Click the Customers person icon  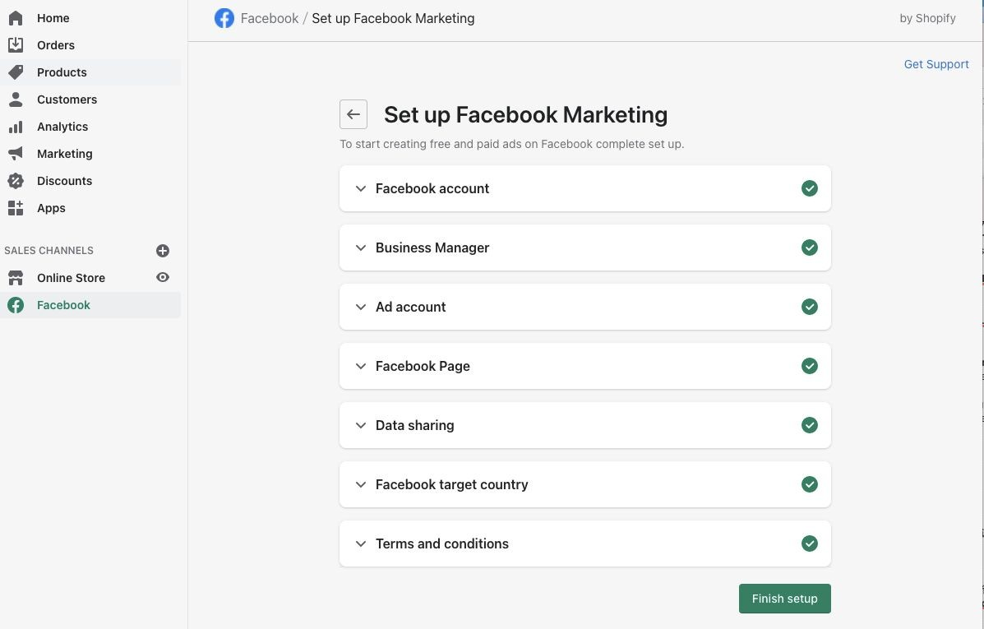[16, 99]
